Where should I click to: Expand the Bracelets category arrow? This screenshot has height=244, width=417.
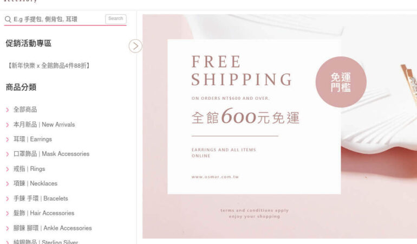coord(8,198)
